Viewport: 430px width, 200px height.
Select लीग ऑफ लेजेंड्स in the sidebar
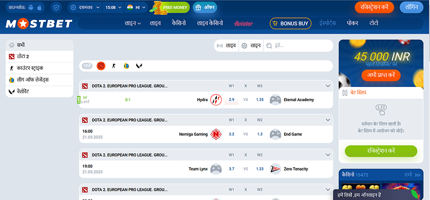pos(39,80)
